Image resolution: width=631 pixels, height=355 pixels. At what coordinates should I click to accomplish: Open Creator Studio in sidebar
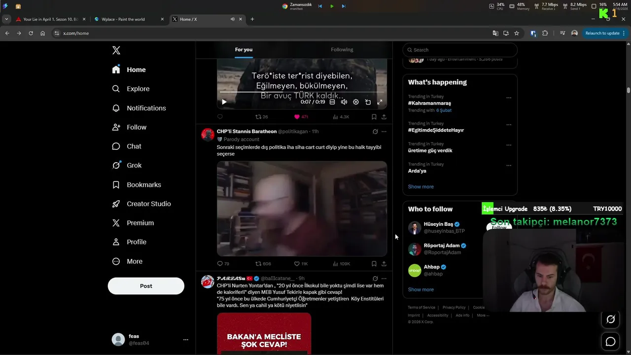(x=141, y=204)
